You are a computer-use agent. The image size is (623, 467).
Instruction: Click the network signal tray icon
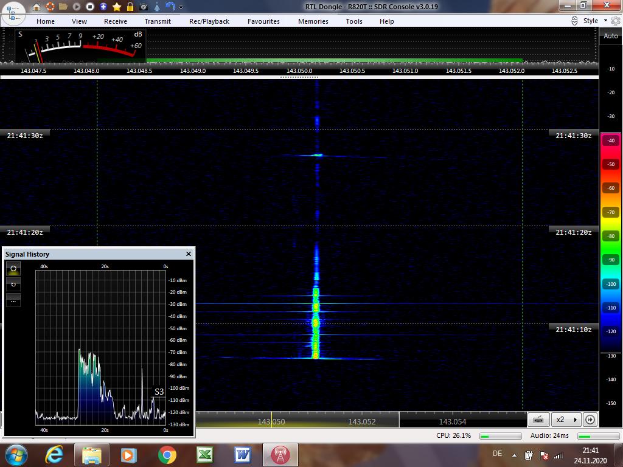point(559,455)
